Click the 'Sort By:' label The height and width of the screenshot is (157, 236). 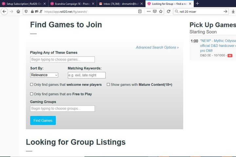click(x=37, y=68)
